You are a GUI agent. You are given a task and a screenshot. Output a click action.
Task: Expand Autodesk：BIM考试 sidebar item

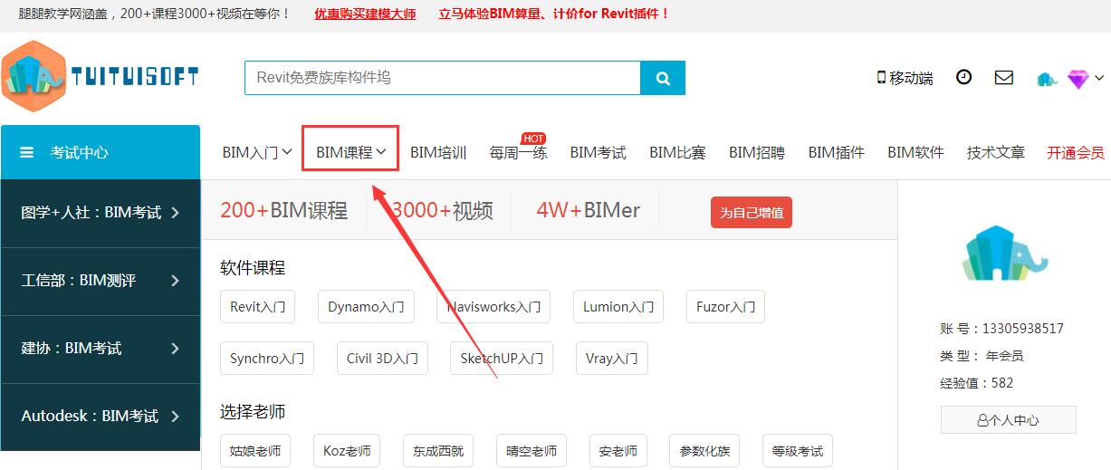pos(101,417)
